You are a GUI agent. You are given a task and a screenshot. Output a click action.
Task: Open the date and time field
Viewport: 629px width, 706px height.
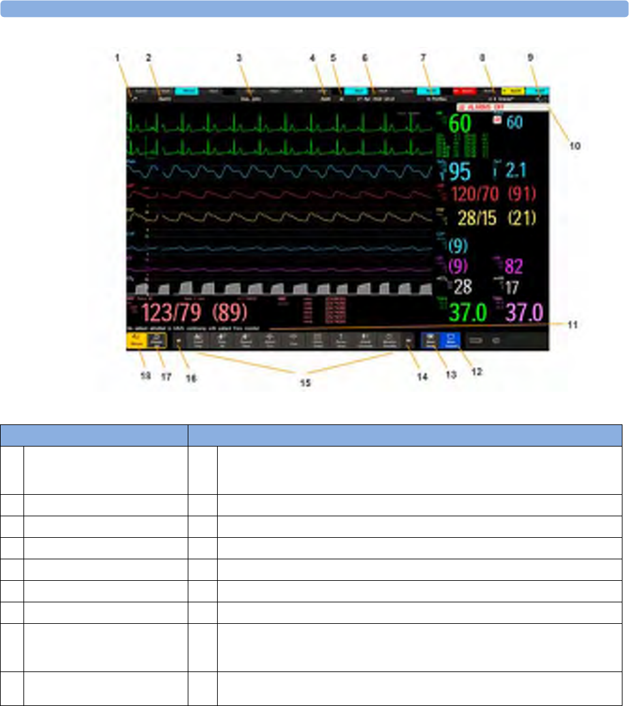click(x=375, y=98)
